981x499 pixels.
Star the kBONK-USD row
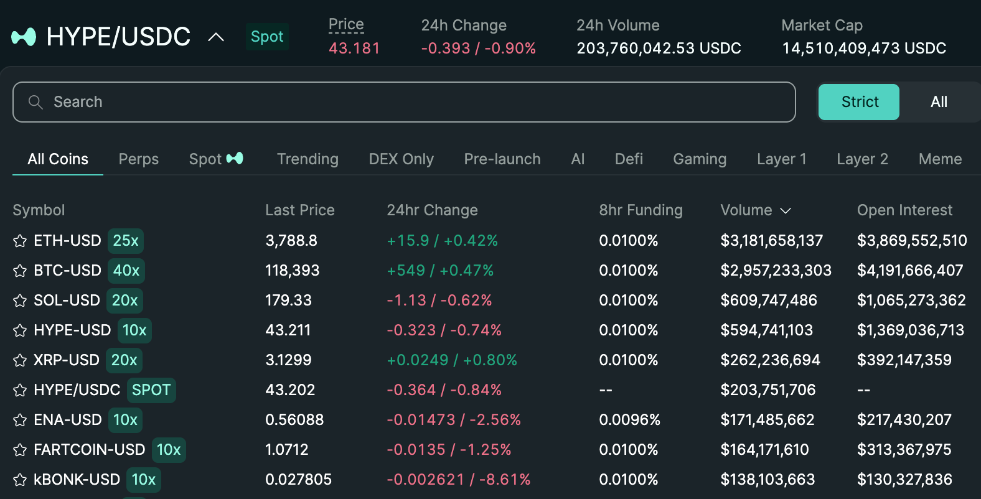coord(20,480)
